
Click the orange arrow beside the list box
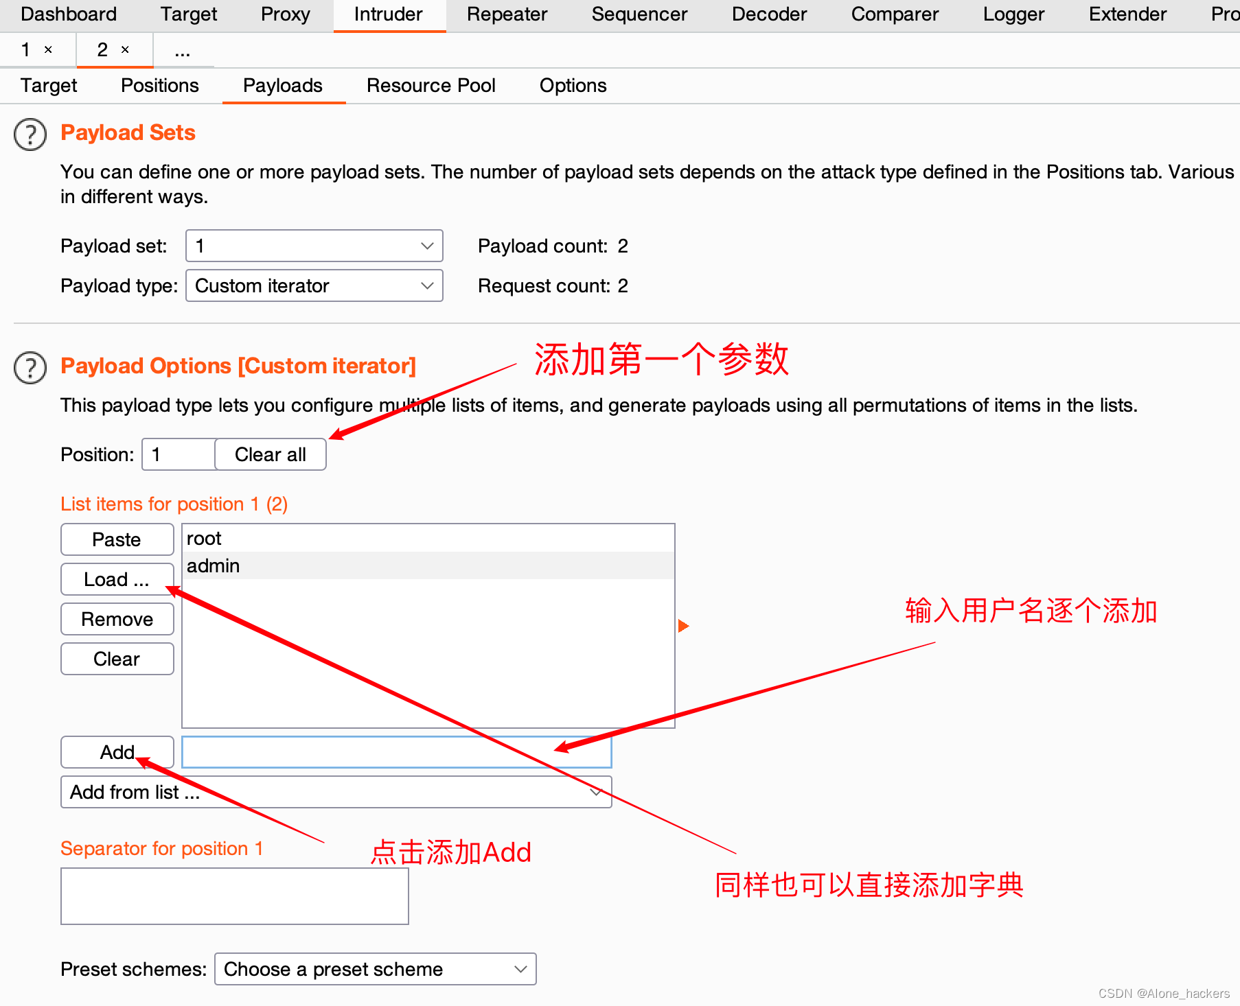(683, 626)
